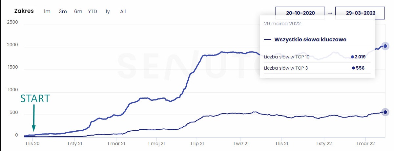Click the Liczba słów w TOP 10 label
Screen dimensions: 394x151
tap(286, 57)
